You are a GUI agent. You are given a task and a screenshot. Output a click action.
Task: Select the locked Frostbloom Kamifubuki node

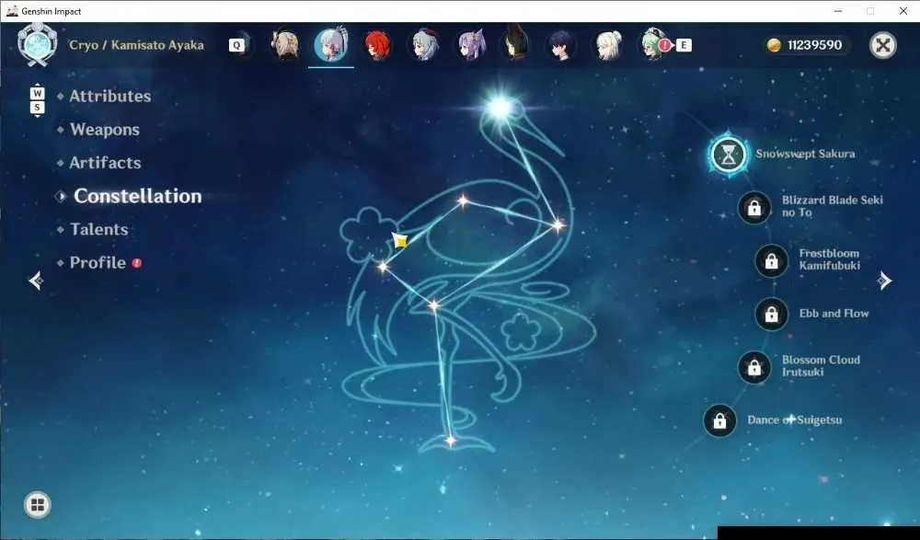pos(772,260)
